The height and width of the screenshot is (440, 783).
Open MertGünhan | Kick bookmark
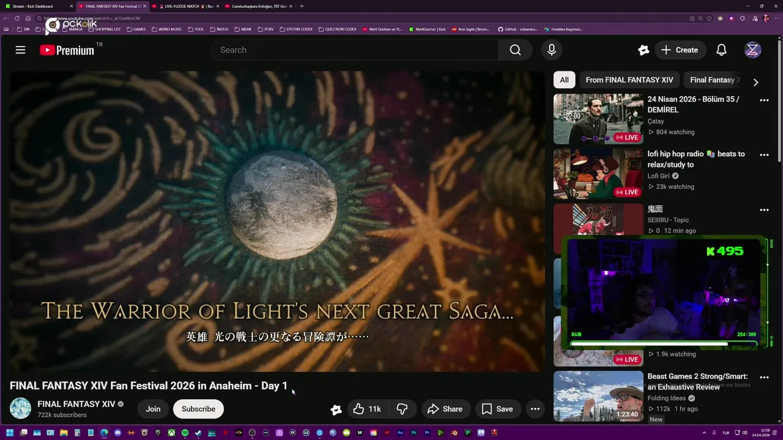click(427, 29)
